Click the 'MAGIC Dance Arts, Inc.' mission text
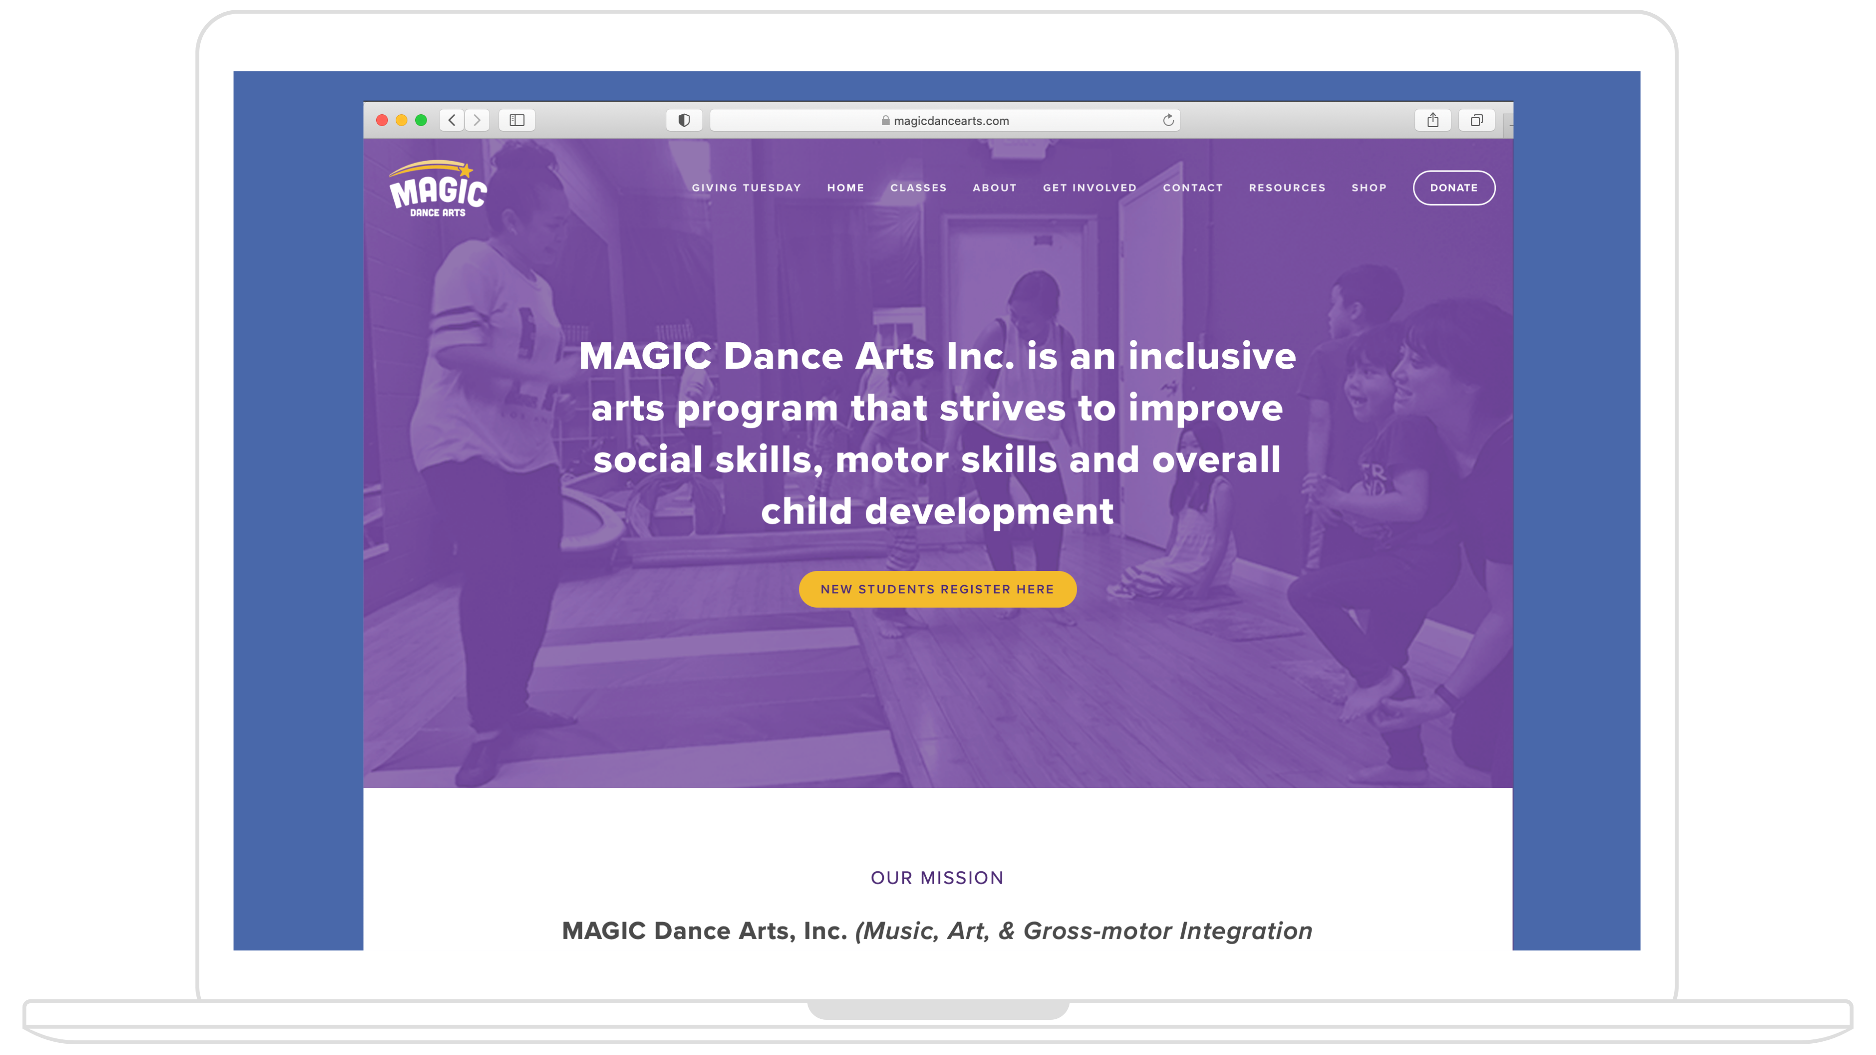This screenshot has width=1876, height=1055. pos(704,931)
